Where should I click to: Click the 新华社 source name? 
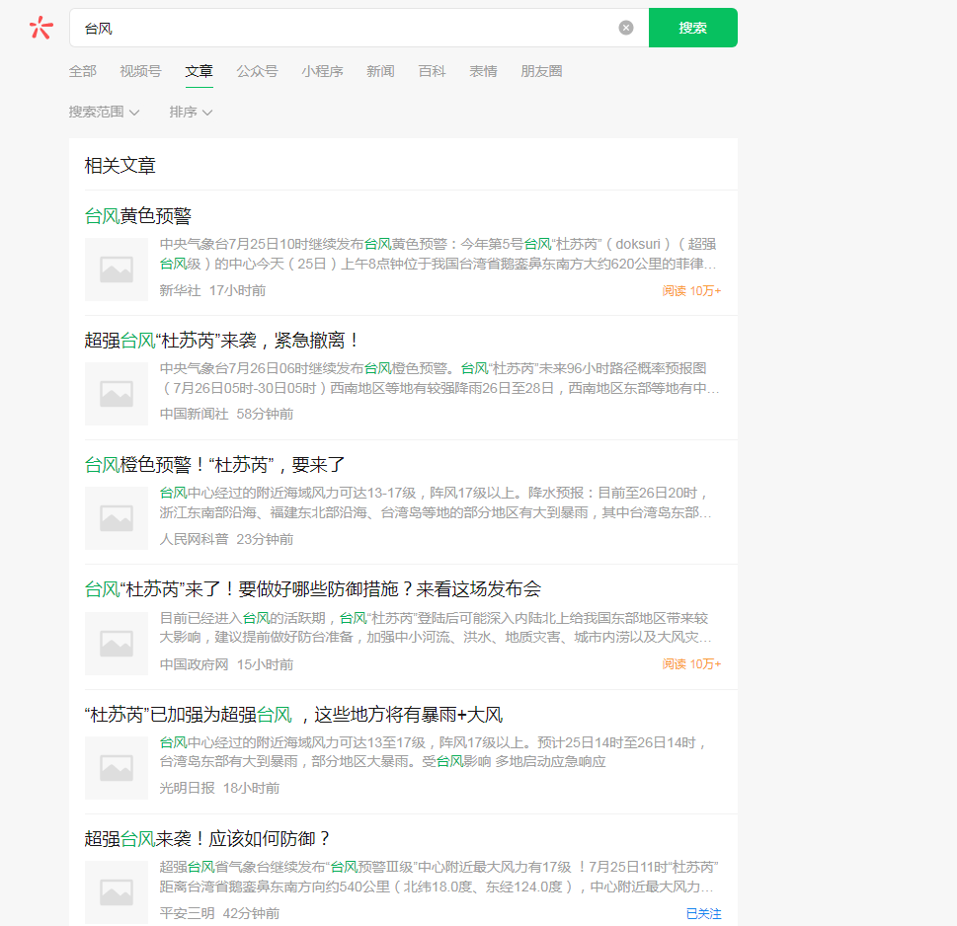click(180, 290)
